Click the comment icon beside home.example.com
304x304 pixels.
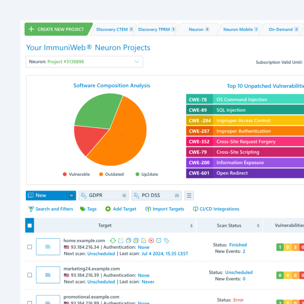[159, 240]
